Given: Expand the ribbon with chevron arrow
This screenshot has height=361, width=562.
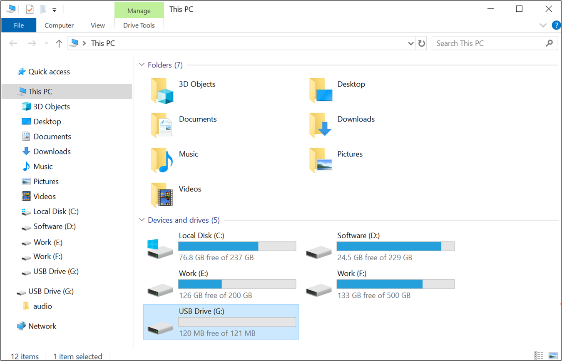Looking at the screenshot, I should [x=543, y=25].
